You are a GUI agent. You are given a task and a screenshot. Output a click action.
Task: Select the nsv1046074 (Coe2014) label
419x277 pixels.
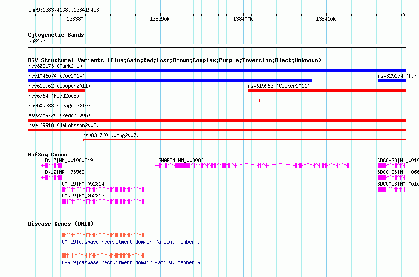tap(56, 76)
